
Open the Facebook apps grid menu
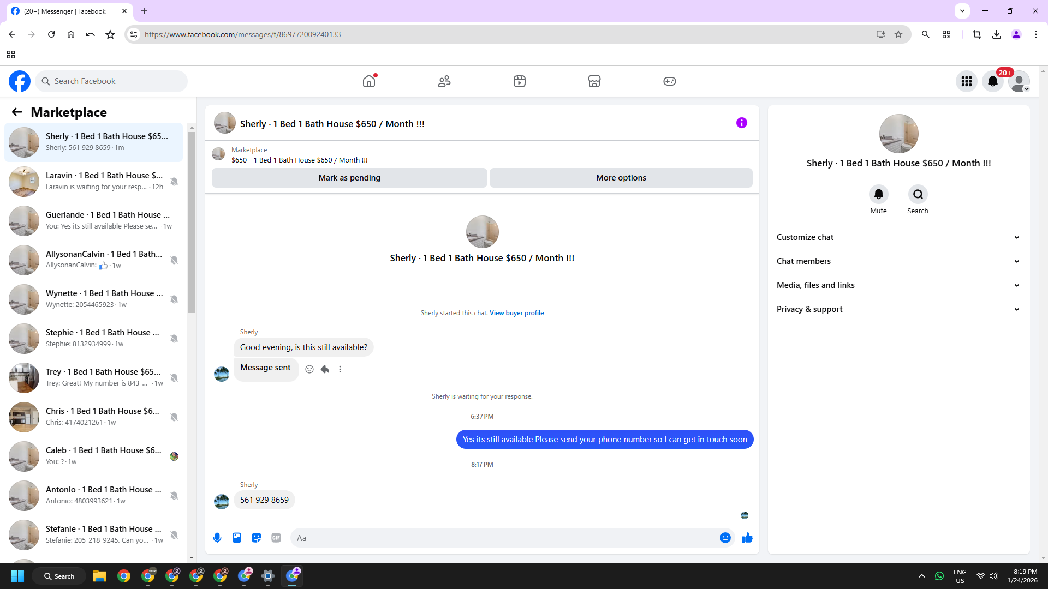coord(966,81)
